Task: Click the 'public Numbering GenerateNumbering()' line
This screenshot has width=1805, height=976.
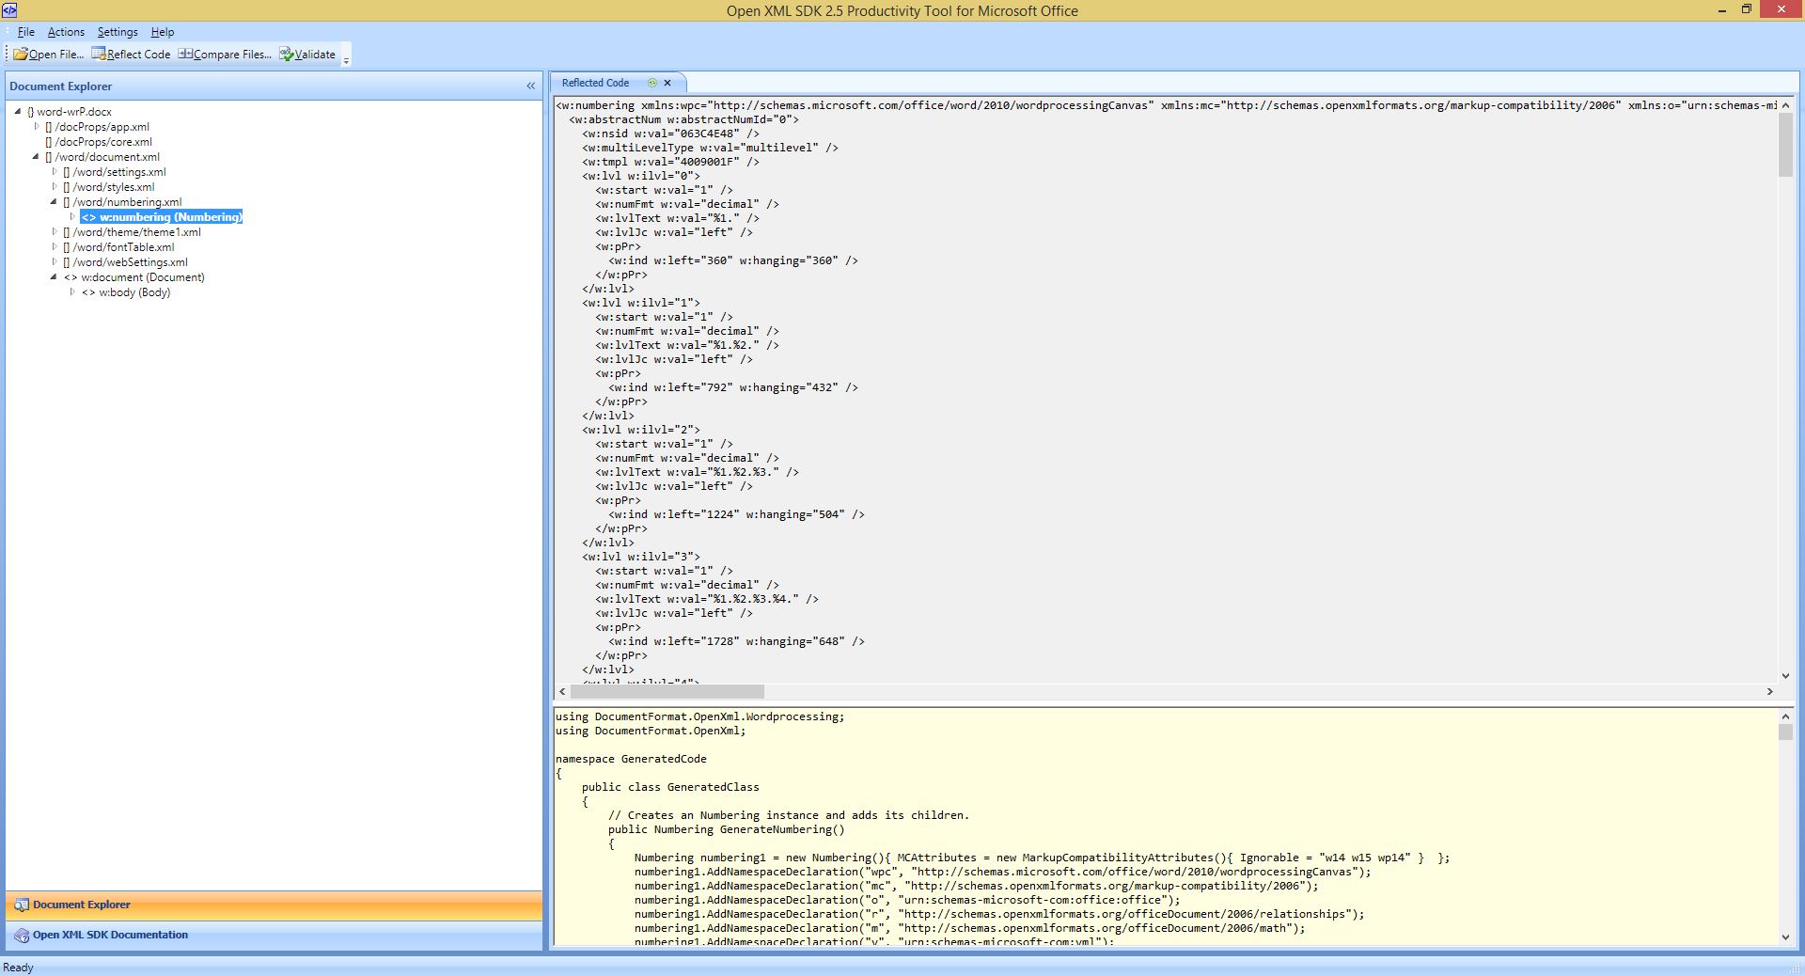Action: click(x=727, y=829)
